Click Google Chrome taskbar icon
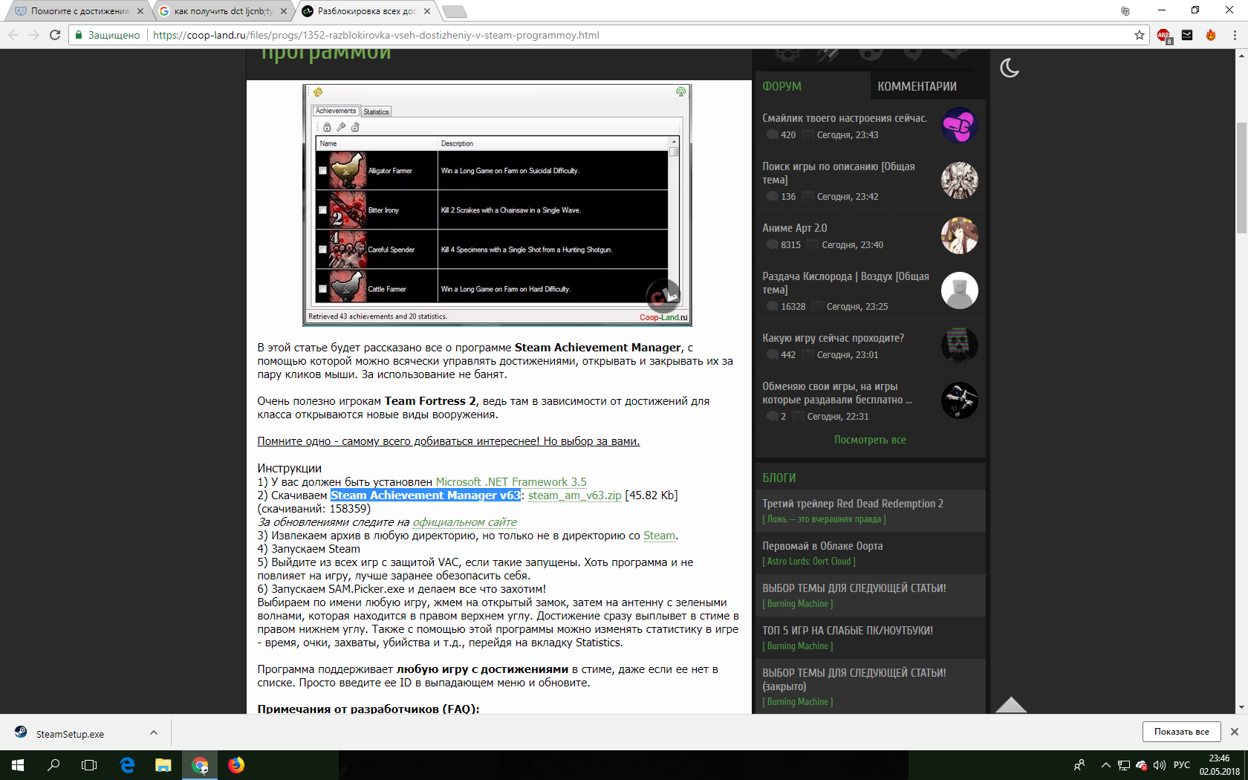The width and height of the screenshot is (1248, 780). coord(200,765)
